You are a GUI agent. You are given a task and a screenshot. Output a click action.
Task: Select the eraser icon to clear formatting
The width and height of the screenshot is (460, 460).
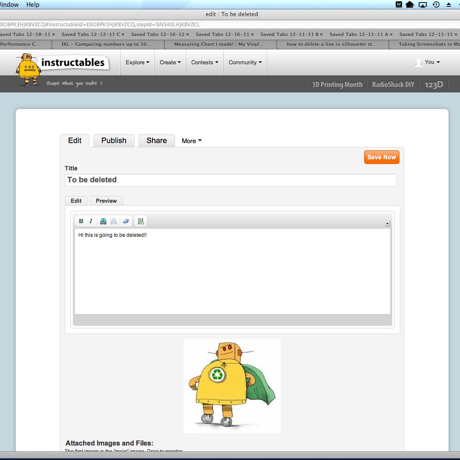point(126,221)
